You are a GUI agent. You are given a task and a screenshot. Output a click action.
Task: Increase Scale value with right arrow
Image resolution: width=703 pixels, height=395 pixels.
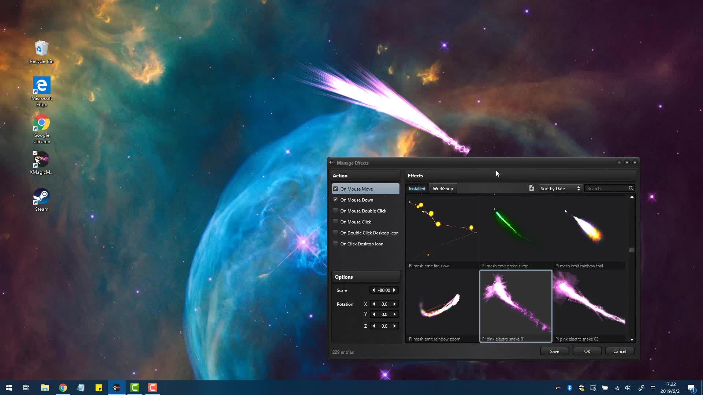[x=394, y=290]
